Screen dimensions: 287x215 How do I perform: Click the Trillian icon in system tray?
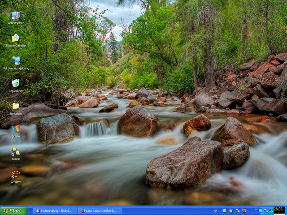[266, 211]
